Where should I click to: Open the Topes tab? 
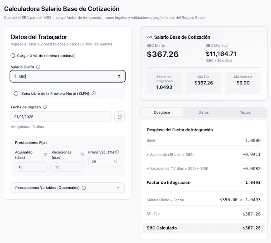[x=245, y=113]
